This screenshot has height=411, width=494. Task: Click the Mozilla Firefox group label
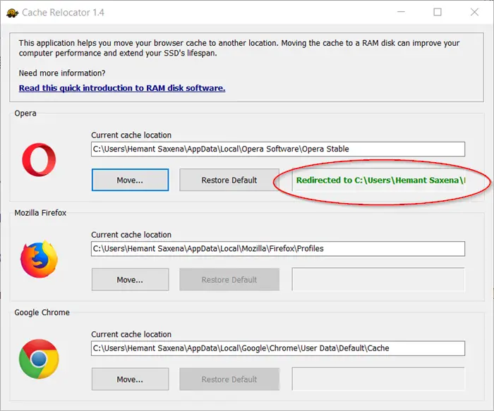point(40,213)
